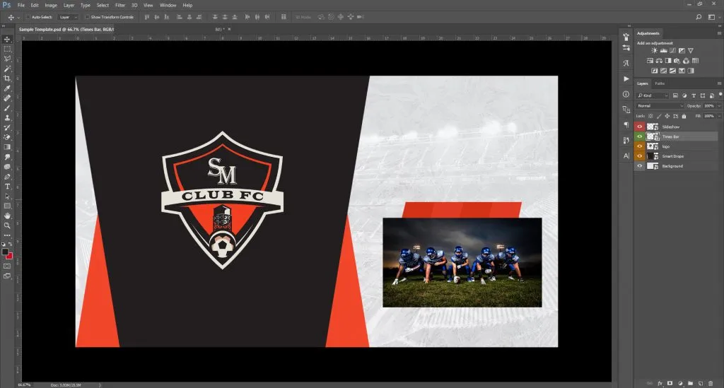
Task: Switch to the Paths tab
Action: coord(659,83)
